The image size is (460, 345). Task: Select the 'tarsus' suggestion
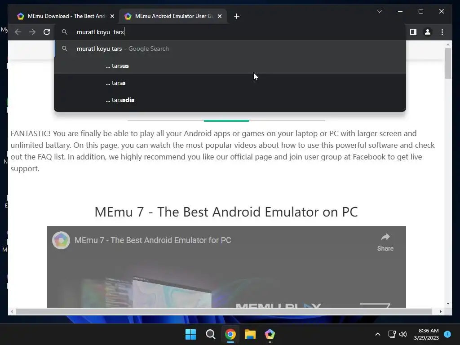pyautogui.click(x=230, y=66)
